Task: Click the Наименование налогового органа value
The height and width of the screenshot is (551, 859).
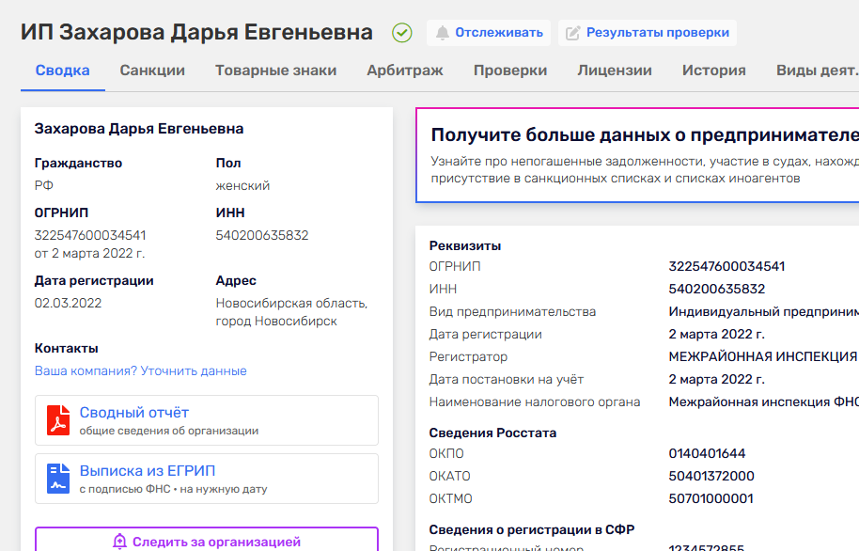Action: [764, 401]
